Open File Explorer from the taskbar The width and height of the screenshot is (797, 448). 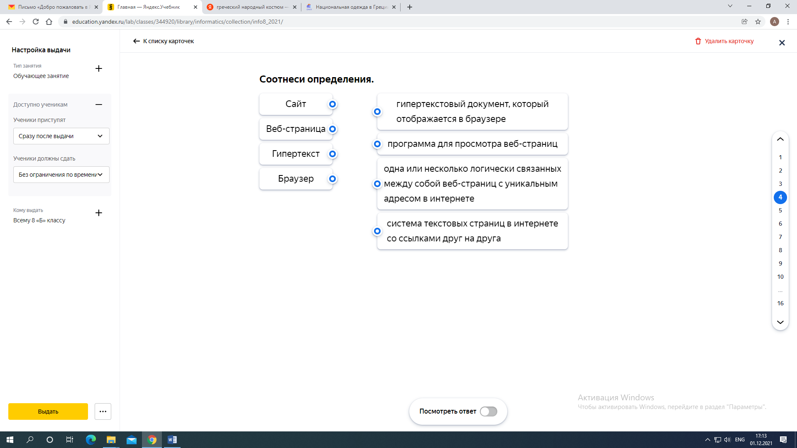pos(111,440)
